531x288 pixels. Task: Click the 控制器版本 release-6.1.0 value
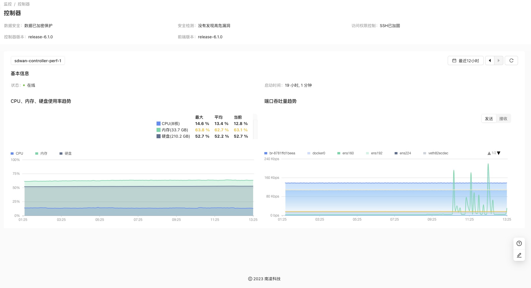pos(40,37)
